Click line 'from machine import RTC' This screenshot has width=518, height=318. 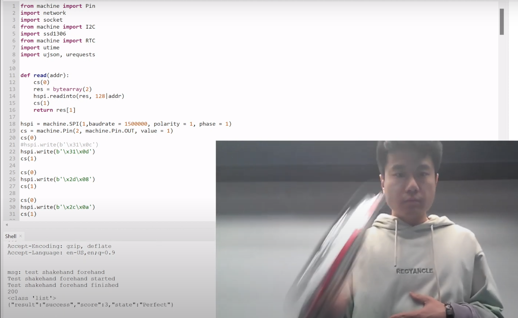pos(58,41)
